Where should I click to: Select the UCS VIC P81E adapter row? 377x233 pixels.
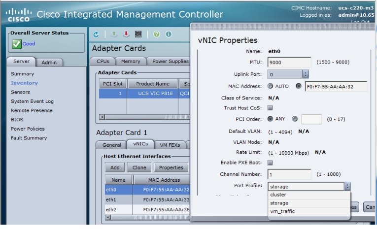(x=144, y=93)
